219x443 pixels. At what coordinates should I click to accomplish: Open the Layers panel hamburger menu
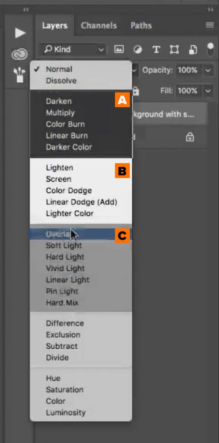tap(209, 26)
